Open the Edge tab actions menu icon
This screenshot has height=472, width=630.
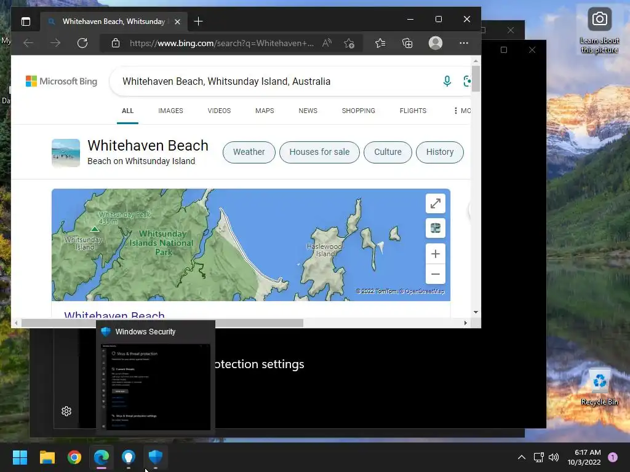tap(26, 22)
